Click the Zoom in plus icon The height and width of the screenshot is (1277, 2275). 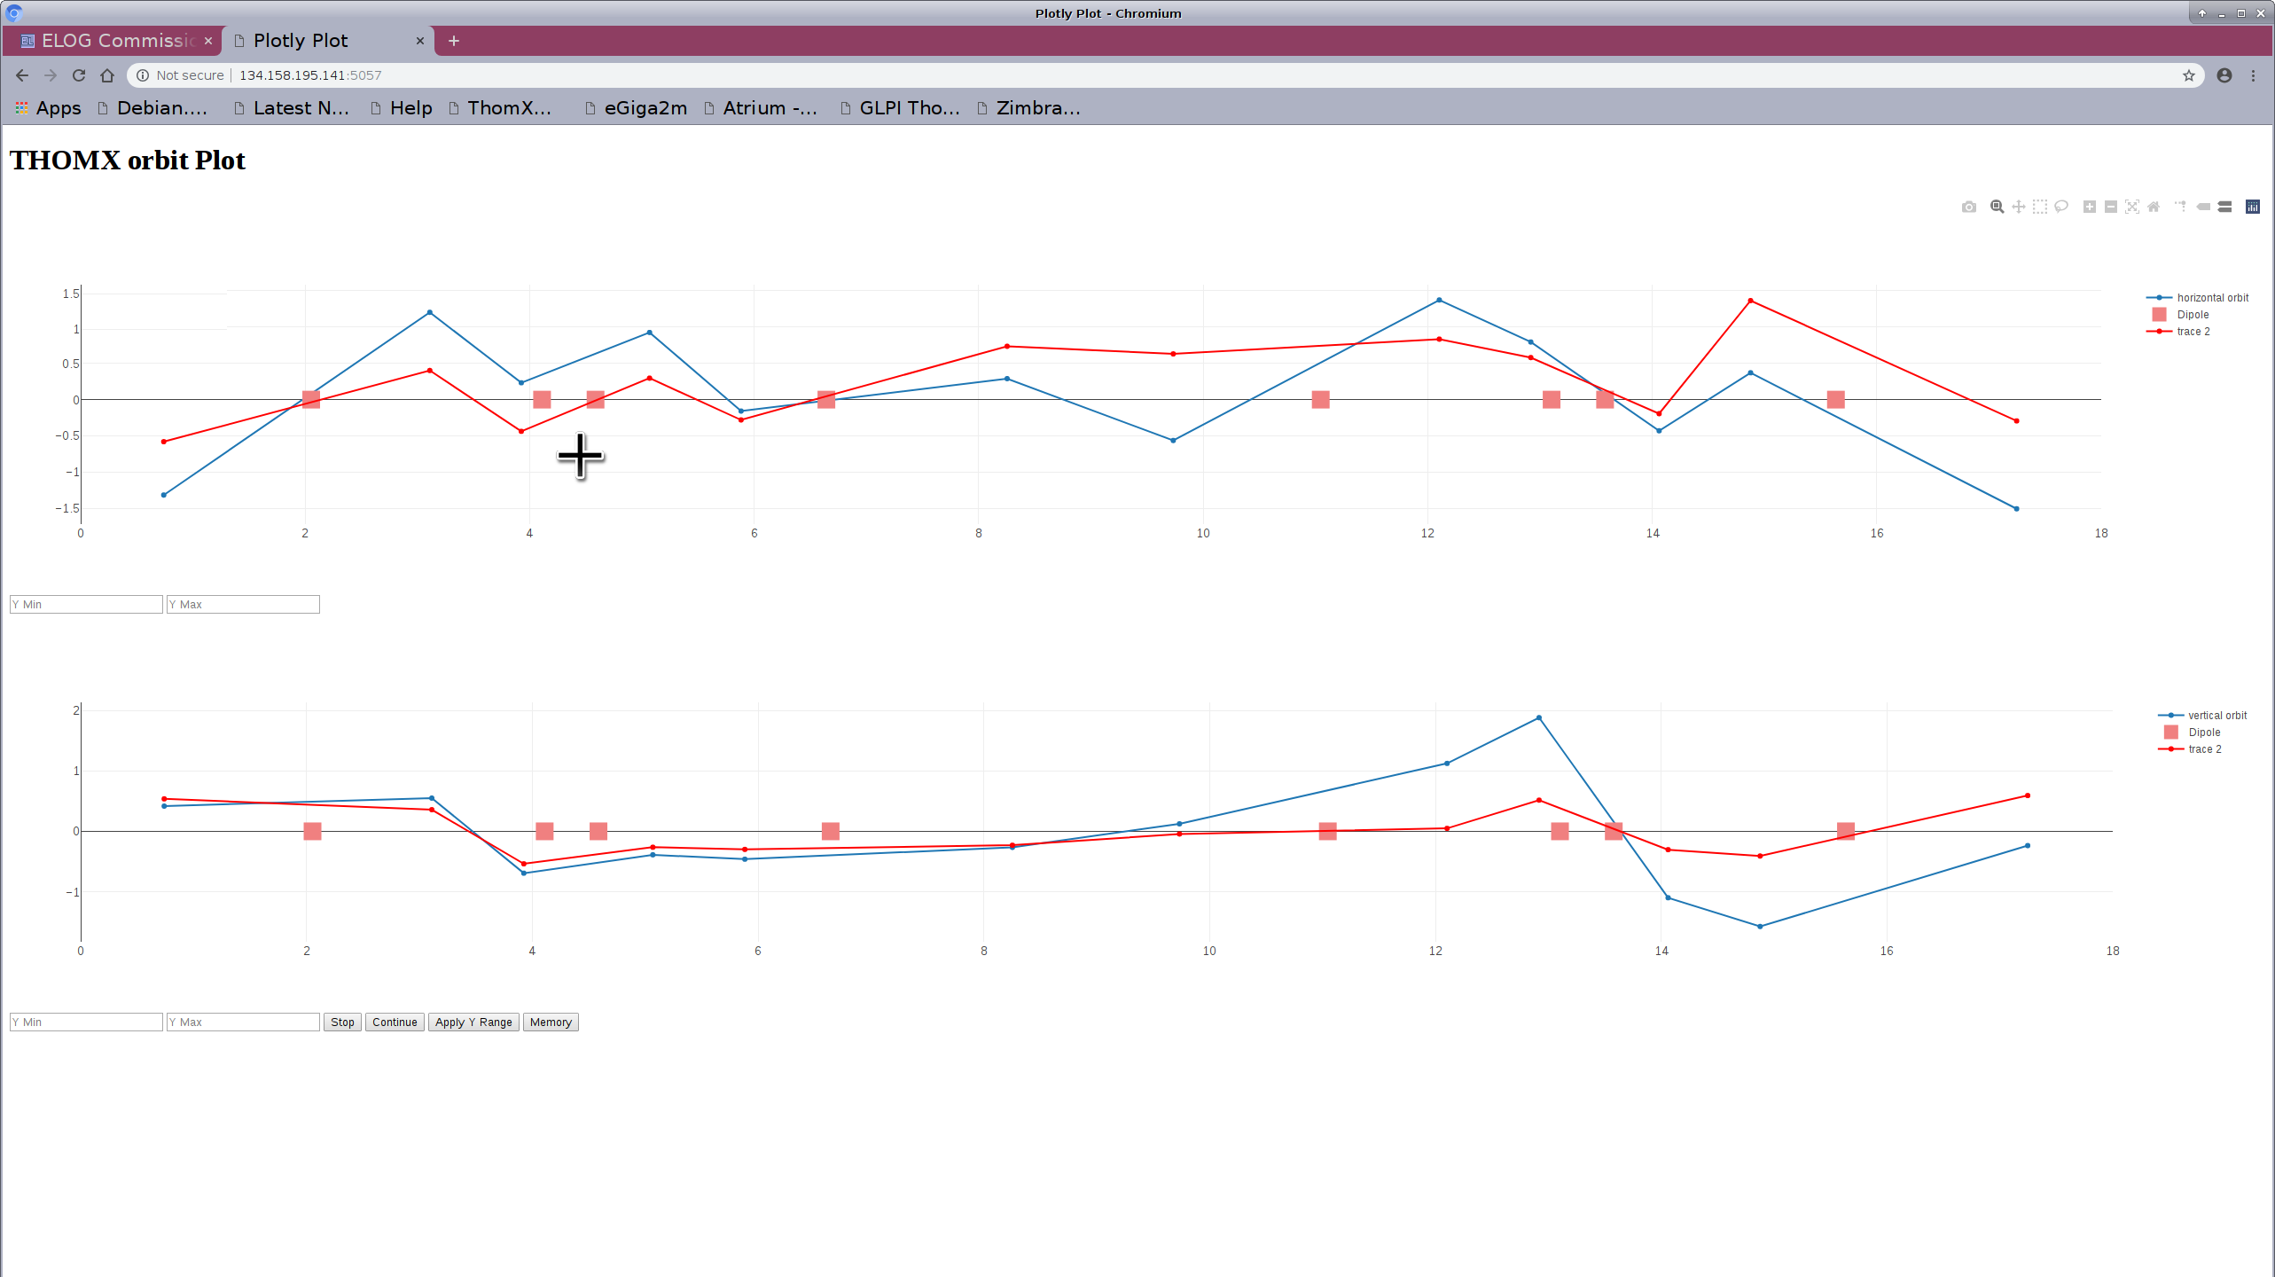[2089, 207]
